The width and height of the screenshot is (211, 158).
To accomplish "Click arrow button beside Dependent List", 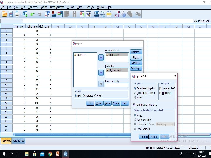I will 101,58.
